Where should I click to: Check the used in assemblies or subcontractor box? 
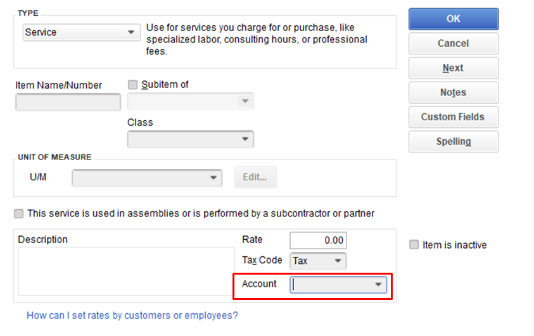click(x=18, y=213)
